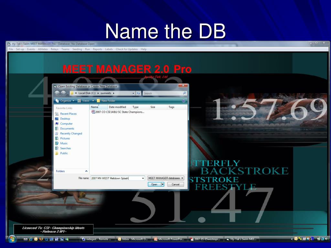The image size is (331, 248).
Task: Sort by the Name column header
Action: tap(98, 107)
